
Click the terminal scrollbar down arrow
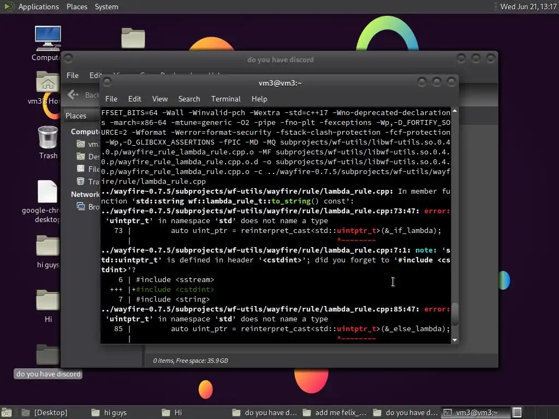pyautogui.click(x=455, y=340)
